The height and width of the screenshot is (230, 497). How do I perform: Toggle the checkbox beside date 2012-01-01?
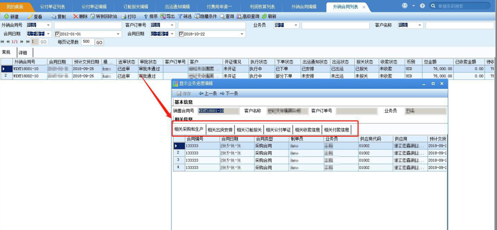[57, 34]
